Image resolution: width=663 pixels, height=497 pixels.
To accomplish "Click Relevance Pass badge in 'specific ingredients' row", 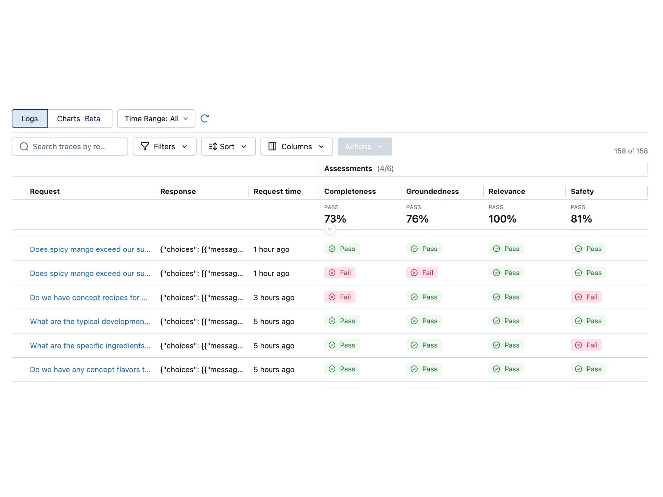I will tap(506, 345).
